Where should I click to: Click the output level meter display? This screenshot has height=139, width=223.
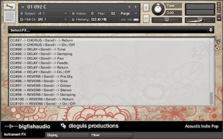[200, 9]
